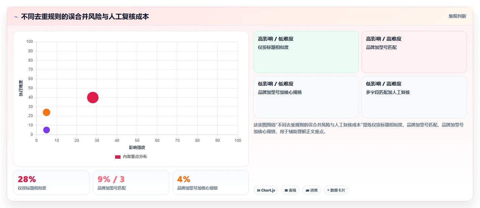The image size is (480, 208).
Task: Click the 品牌加型号匹配 text in pink card
Action: tap(381, 47)
